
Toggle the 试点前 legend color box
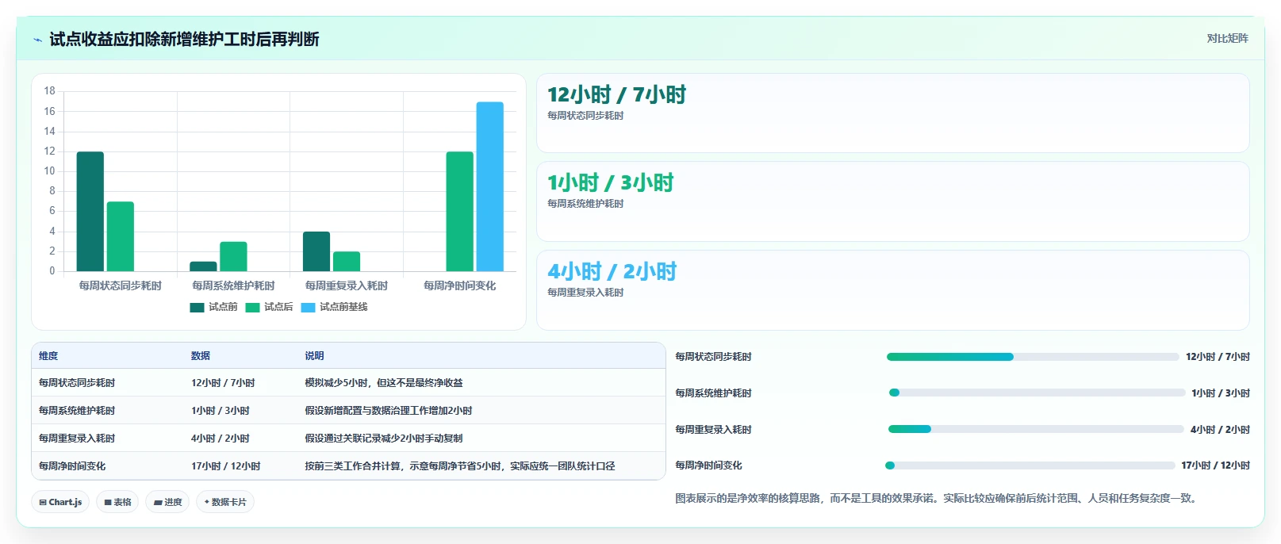click(197, 308)
